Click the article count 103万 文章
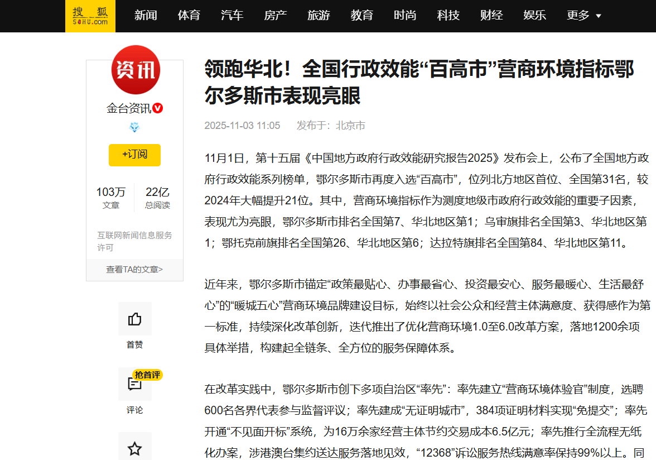Image resolution: width=656 pixels, height=460 pixels. [x=110, y=198]
